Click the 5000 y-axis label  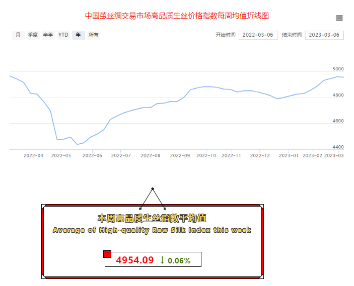[337, 69]
